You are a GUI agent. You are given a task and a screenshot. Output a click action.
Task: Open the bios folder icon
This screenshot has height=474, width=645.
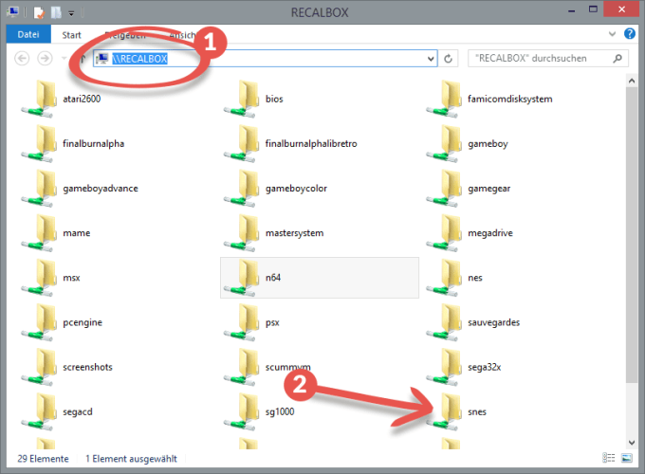(242, 100)
